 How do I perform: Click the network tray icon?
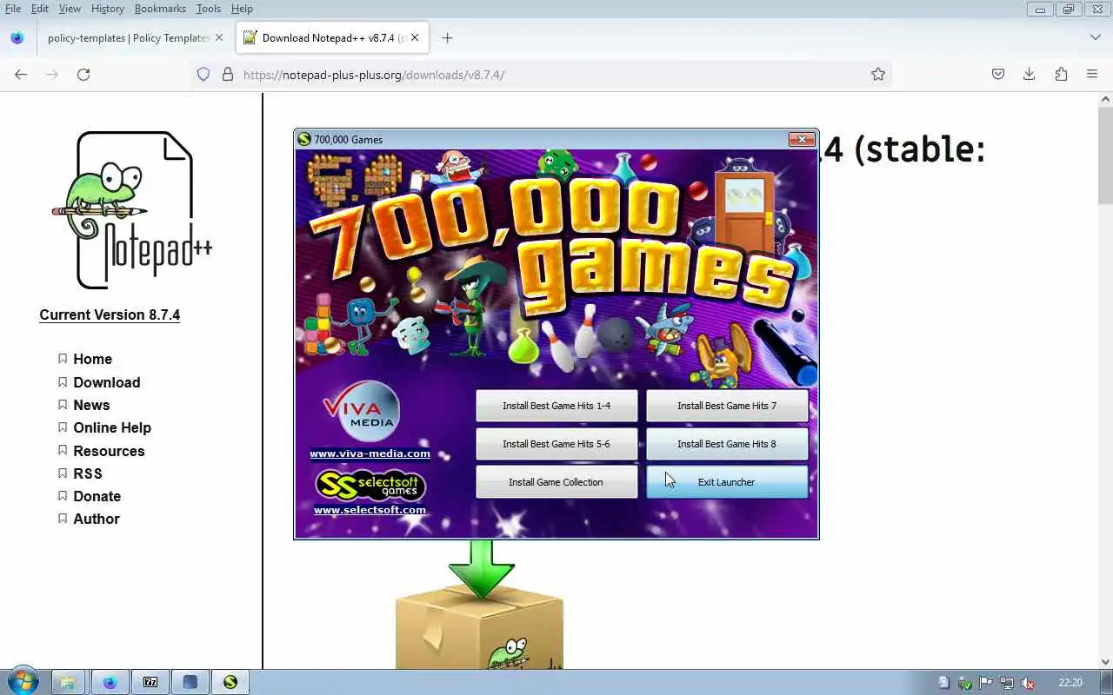coord(1007,683)
